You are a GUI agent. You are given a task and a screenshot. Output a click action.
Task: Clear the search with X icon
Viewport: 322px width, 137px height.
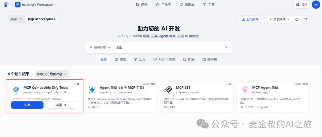[x=226, y=47]
